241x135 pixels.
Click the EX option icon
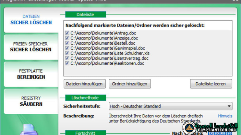(x=211, y=133)
